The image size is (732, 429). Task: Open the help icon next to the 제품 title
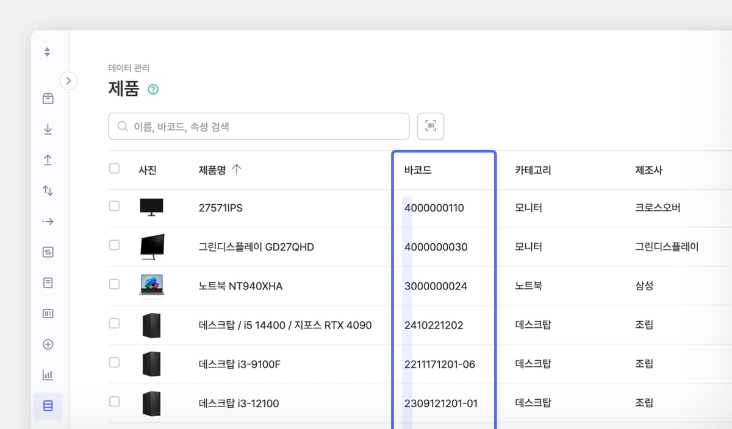[152, 89]
